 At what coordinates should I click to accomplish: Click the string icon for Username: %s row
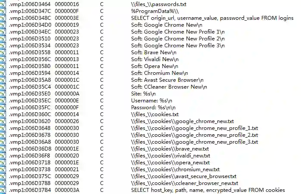pos(3,101)
